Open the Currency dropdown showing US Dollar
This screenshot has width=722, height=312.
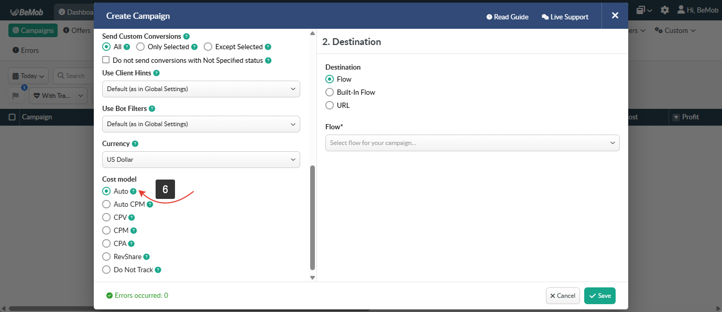coord(201,160)
